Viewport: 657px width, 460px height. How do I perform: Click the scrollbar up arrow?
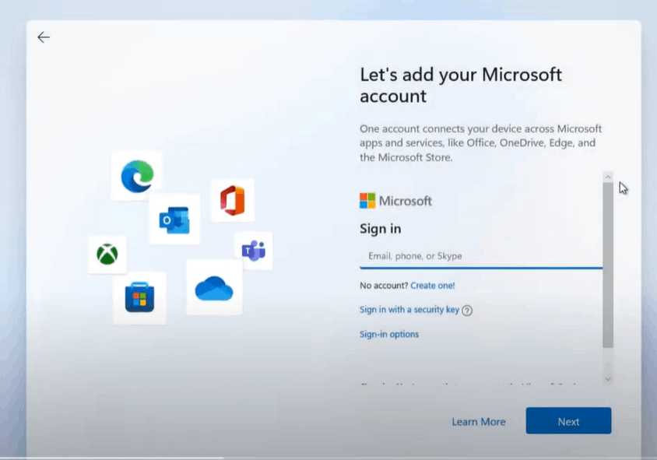[x=608, y=177]
